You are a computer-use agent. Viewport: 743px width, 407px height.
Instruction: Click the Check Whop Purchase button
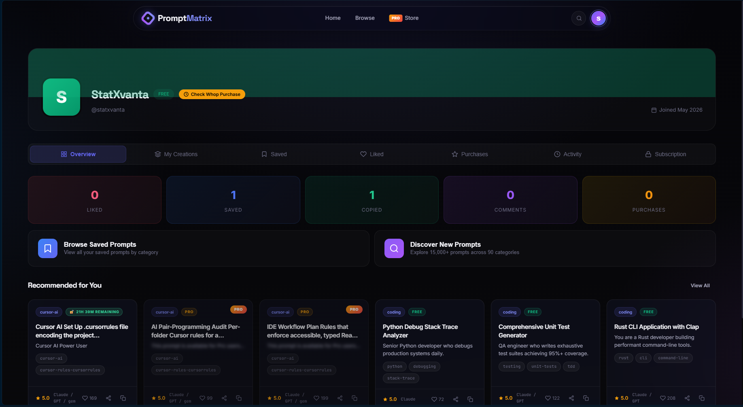click(x=212, y=94)
